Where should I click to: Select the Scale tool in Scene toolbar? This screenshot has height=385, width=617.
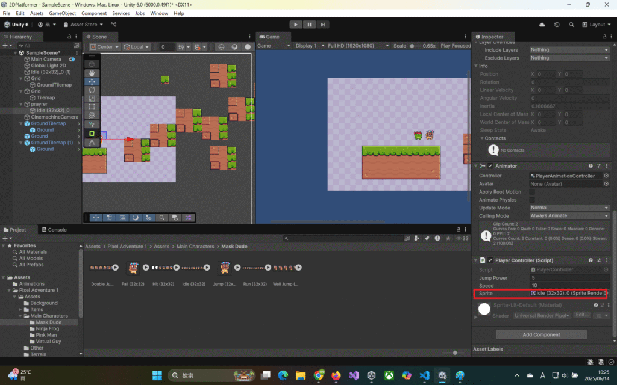92,98
